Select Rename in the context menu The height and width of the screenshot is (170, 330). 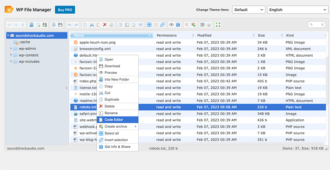[111, 113]
